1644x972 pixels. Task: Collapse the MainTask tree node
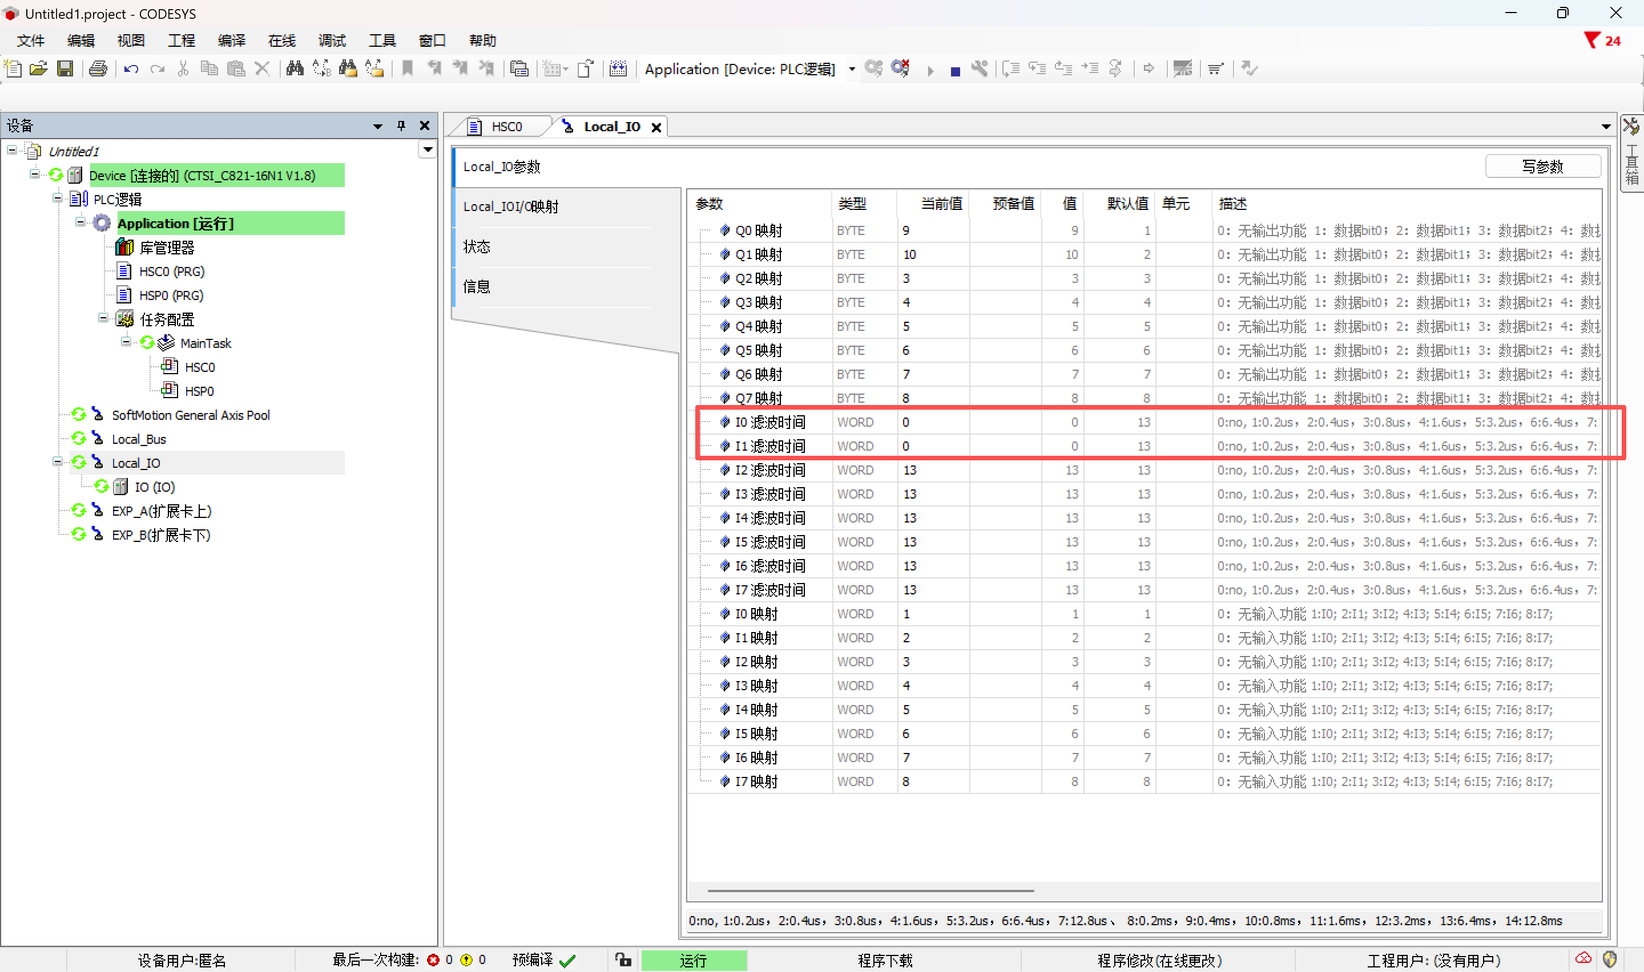(x=126, y=342)
